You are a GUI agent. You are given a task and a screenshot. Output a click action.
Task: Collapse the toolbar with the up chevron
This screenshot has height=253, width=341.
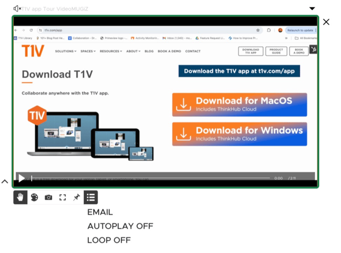point(5,181)
